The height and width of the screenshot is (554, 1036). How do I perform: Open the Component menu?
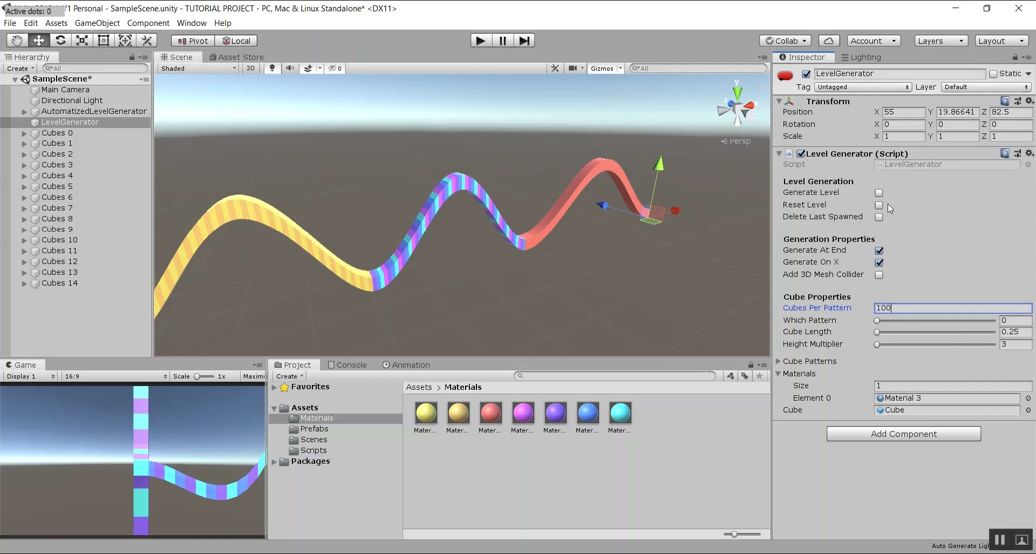click(148, 23)
